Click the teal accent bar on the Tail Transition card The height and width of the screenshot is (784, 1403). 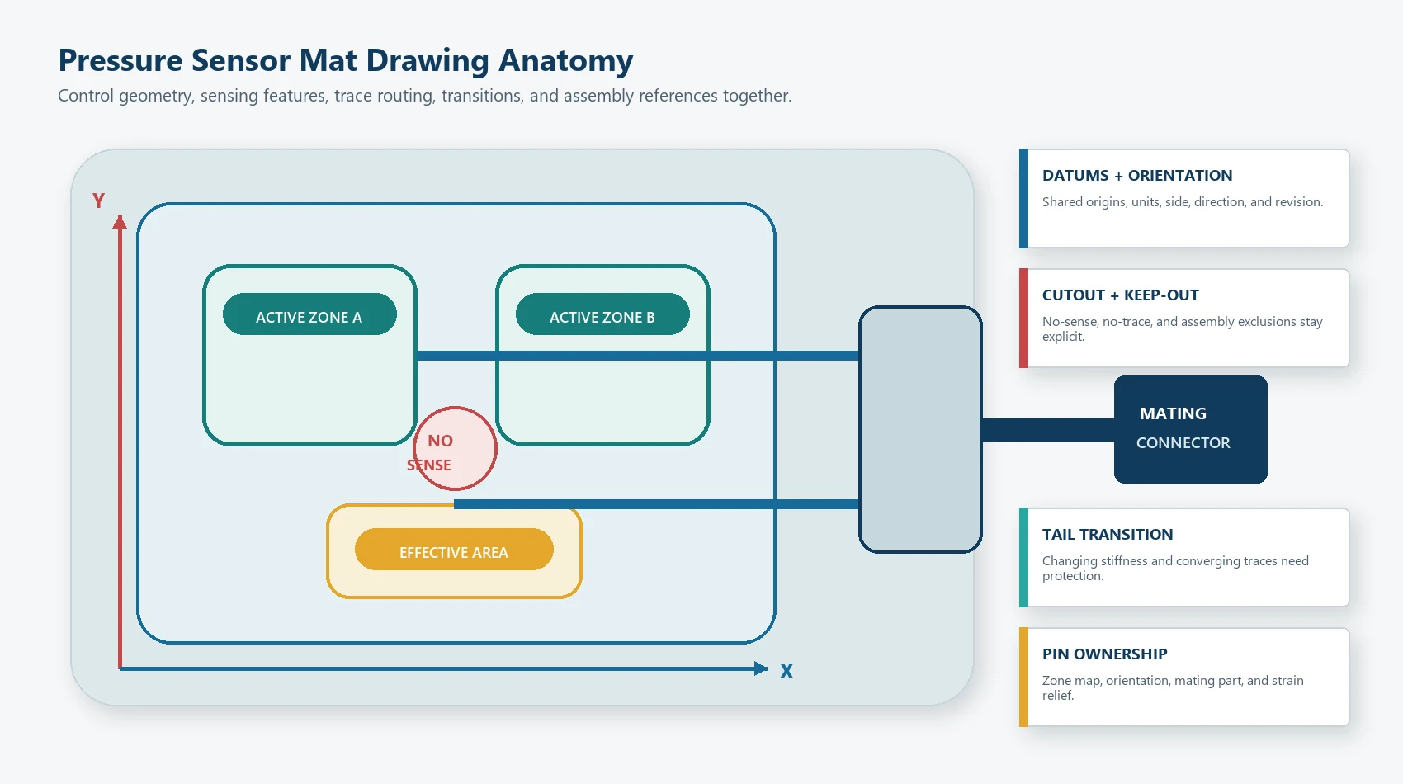tap(1023, 557)
